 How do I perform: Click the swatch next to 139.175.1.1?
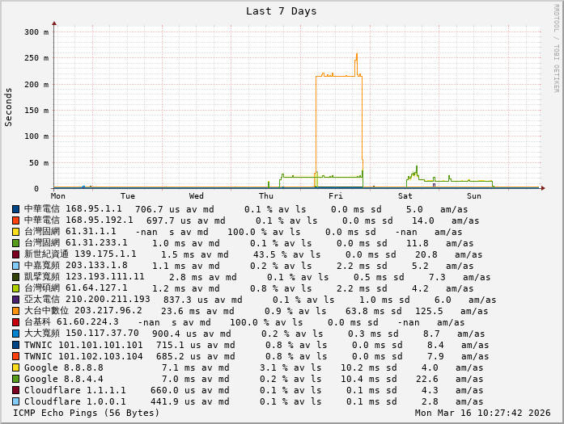coord(15,254)
